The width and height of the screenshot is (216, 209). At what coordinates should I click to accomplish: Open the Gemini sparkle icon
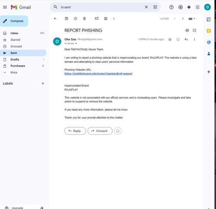pos(189,7)
